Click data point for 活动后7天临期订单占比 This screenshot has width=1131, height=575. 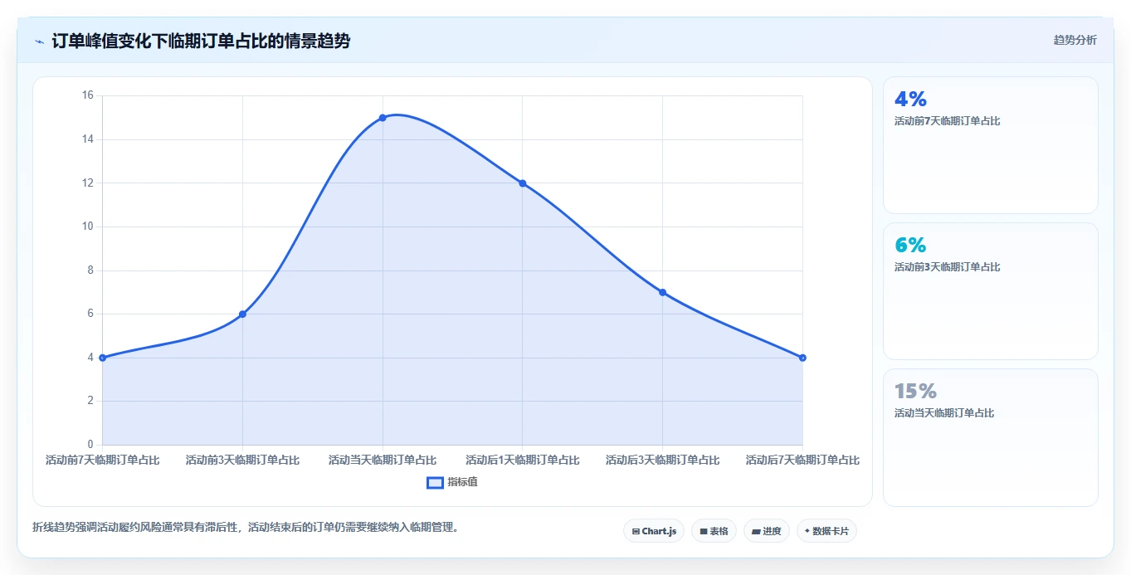point(802,358)
